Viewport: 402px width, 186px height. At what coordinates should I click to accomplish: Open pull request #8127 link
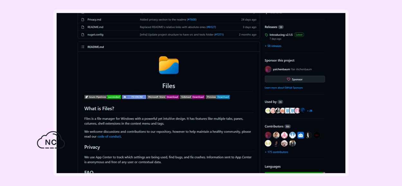(211, 27)
